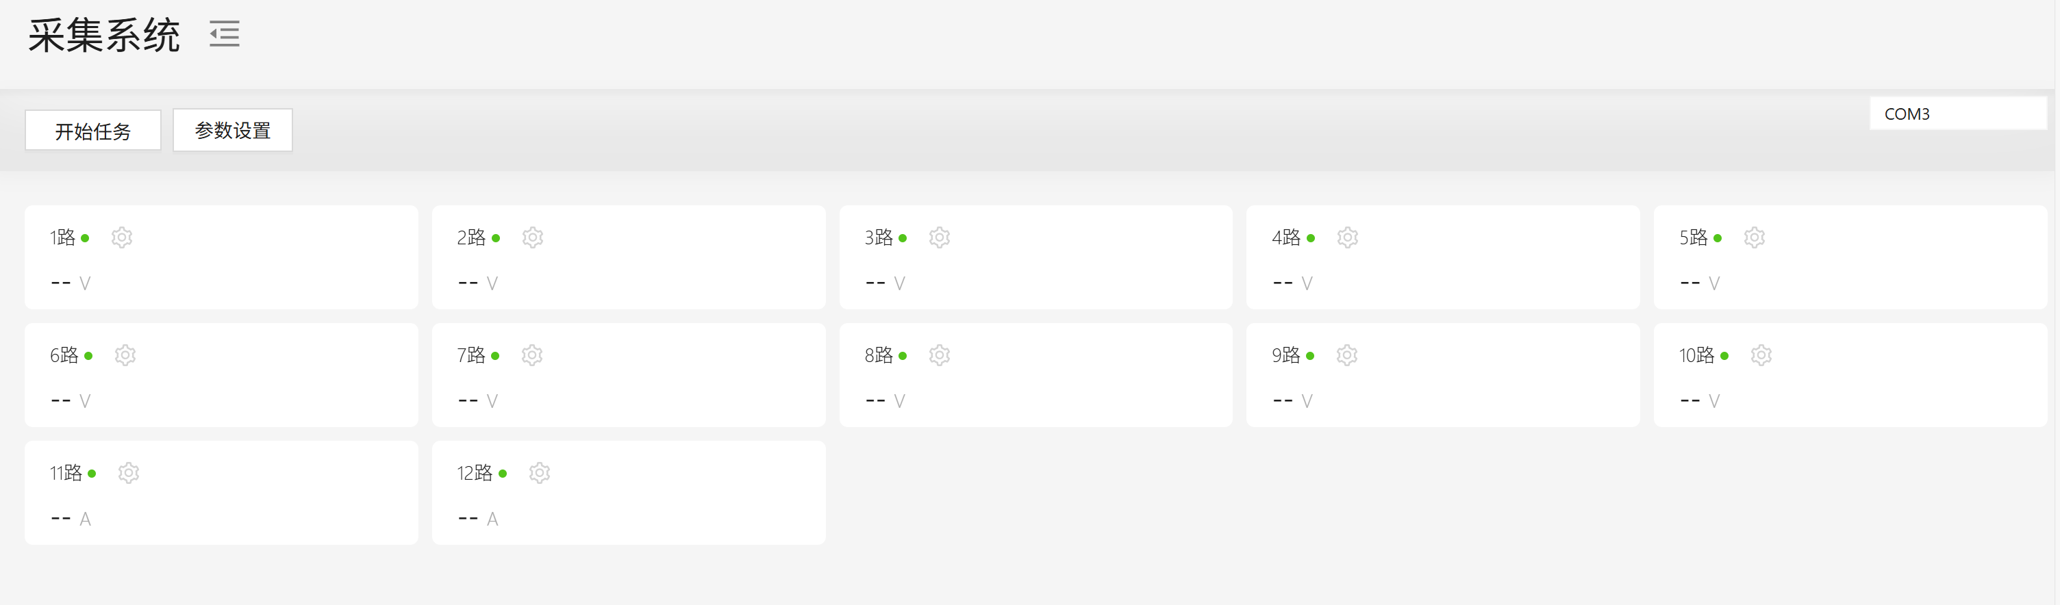
Task: Open settings gear for channel 9路
Action: (x=1348, y=355)
